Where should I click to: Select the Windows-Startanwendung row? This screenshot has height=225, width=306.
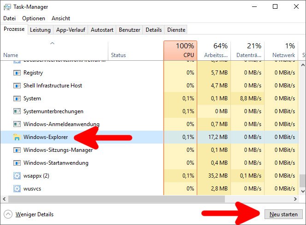(x=149, y=163)
